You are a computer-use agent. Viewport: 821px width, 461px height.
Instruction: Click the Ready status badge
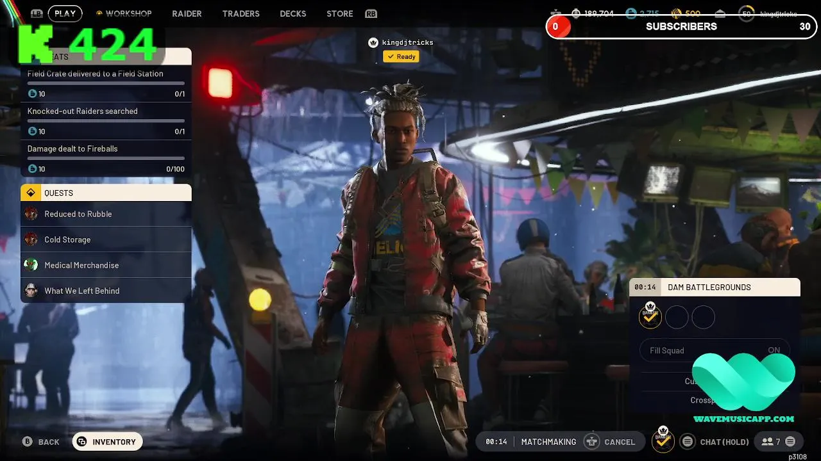tap(401, 56)
